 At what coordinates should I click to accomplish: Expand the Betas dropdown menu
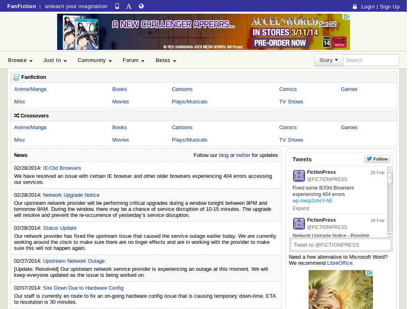click(x=166, y=60)
